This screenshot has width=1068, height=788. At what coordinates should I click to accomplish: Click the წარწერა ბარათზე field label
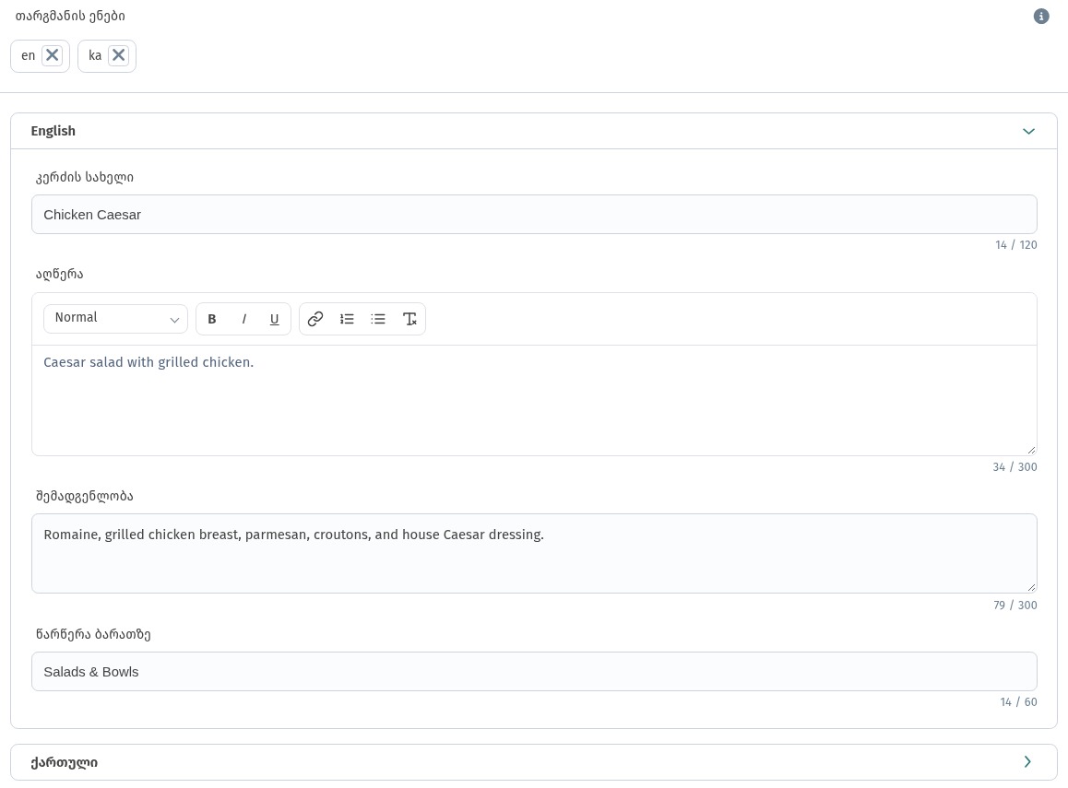(x=93, y=634)
